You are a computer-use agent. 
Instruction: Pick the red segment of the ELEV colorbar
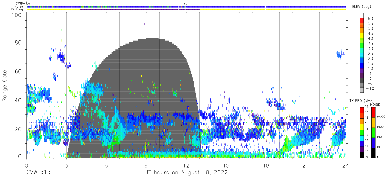[362, 21]
